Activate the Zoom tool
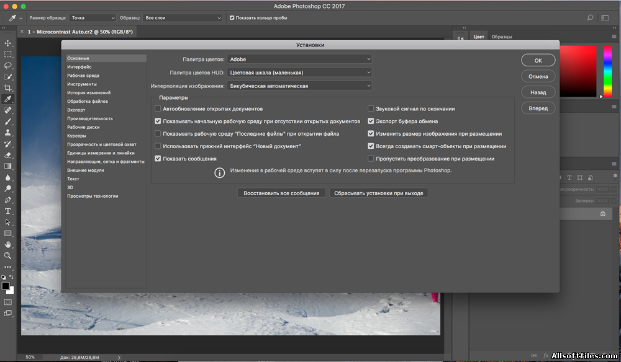The image size is (621, 362). 8,255
